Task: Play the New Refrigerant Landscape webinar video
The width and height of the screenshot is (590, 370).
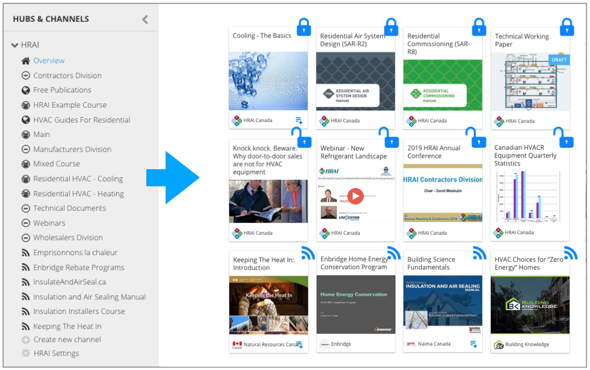Action: point(356,196)
